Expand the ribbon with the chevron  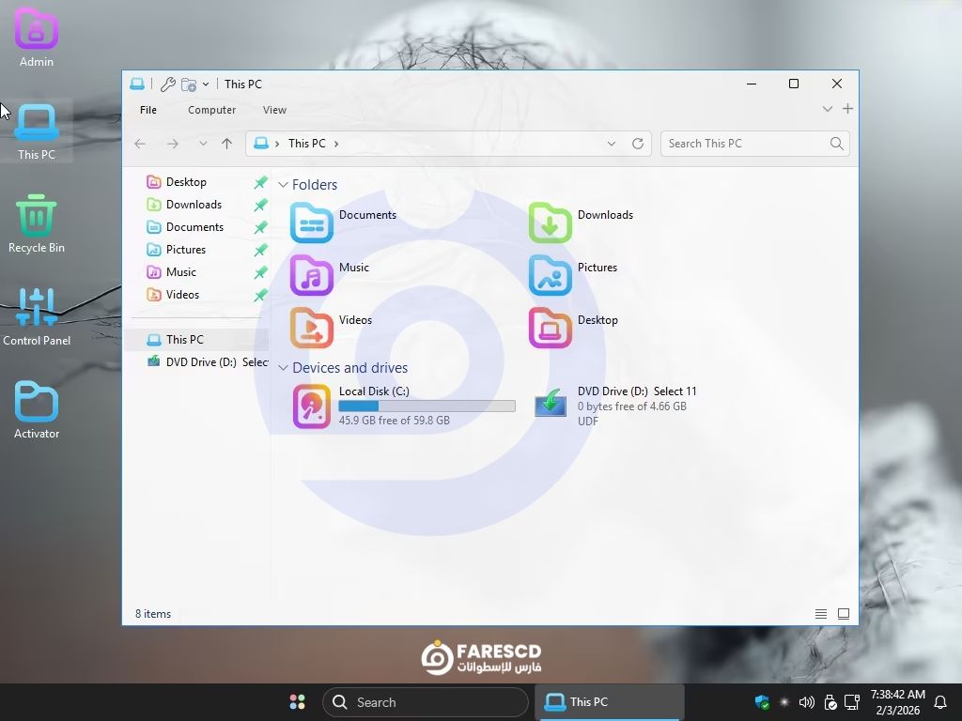827,109
